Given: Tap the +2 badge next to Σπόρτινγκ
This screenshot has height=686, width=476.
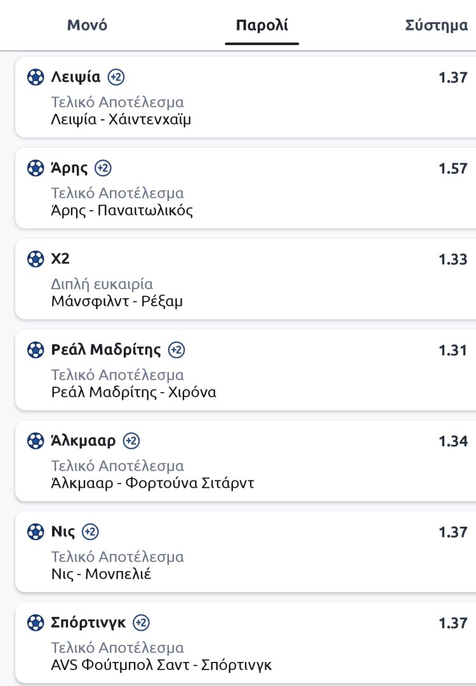Looking at the screenshot, I should [141, 623].
